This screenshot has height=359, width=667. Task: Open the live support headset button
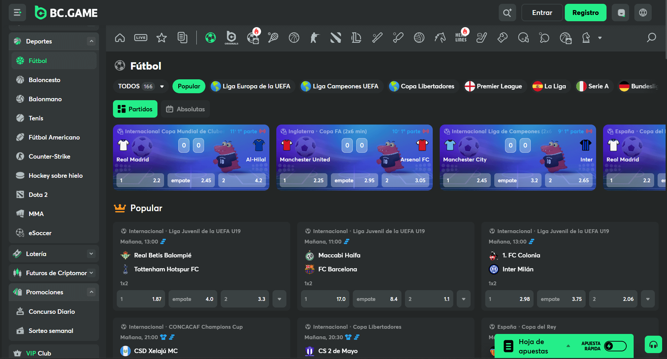tap(653, 345)
